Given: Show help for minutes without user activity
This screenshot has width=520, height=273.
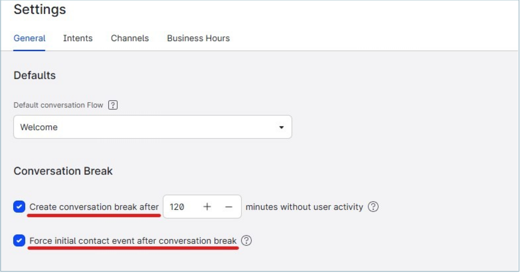Looking at the screenshot, I should [373, 207].
